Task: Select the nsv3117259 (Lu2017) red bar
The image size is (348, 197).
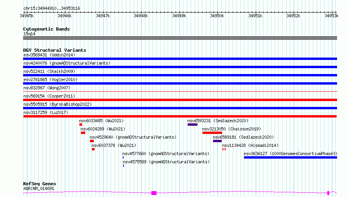Action: 180,116
